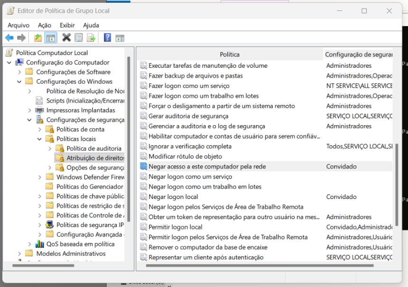Click the blue Back arrow in toolbar
Image resolution: width=408 pixels, height=287 pixels.
point(9,38)
